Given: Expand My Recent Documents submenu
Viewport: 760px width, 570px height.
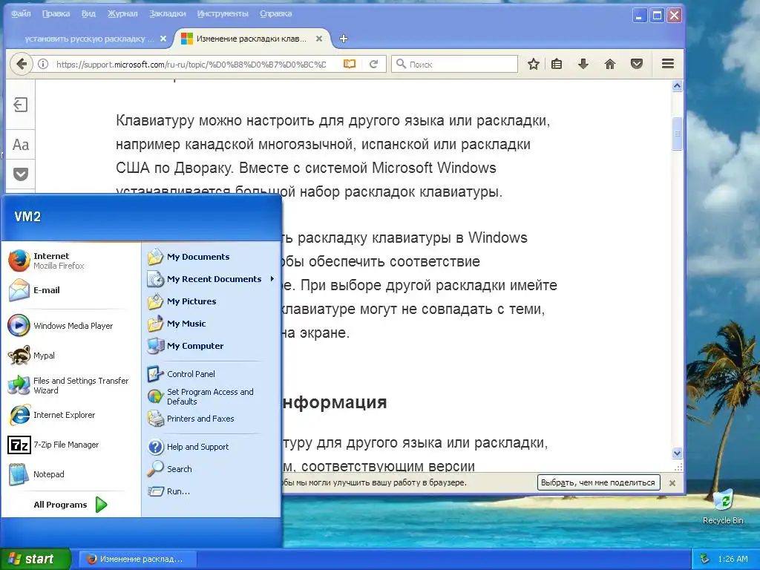Looking at the screenshot, I should 212,279.
